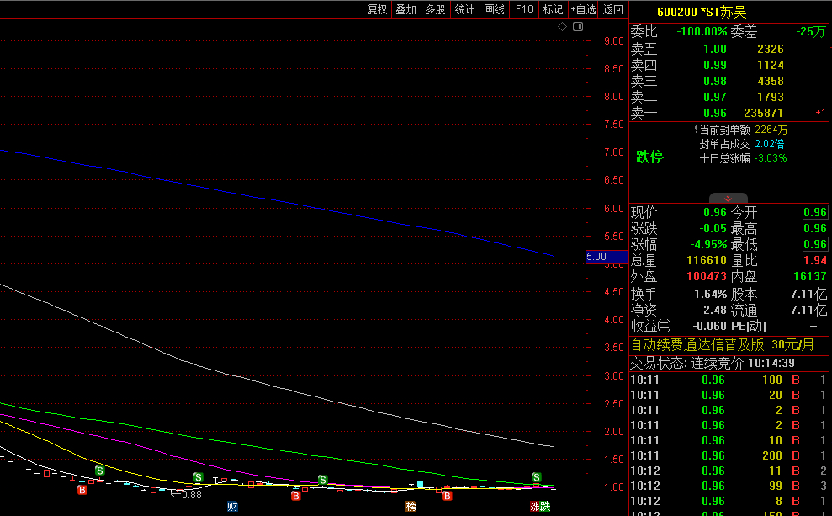Open the 统计 statistics tool
This screenshot has height=516, width=832.
pos(464,9)
